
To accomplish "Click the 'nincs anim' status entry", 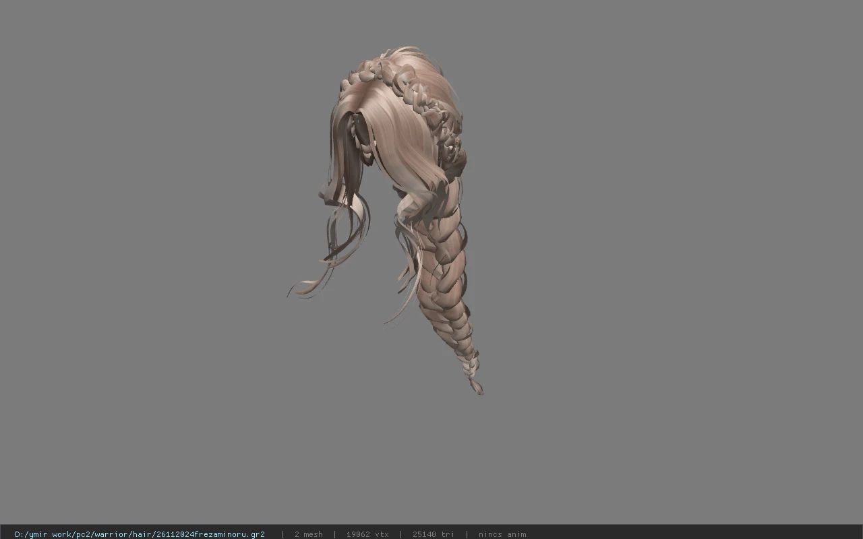I will click(502, 534).
